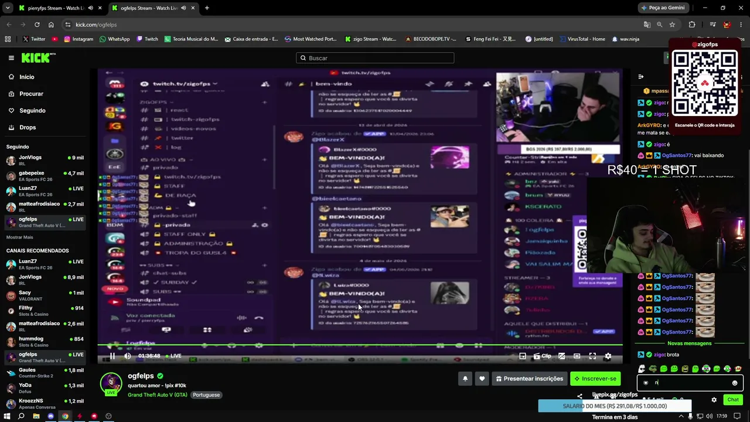Screen dimensions: 750x422
Task: Open the translate page icon in the address bar
Action: [x=647, y=25]
